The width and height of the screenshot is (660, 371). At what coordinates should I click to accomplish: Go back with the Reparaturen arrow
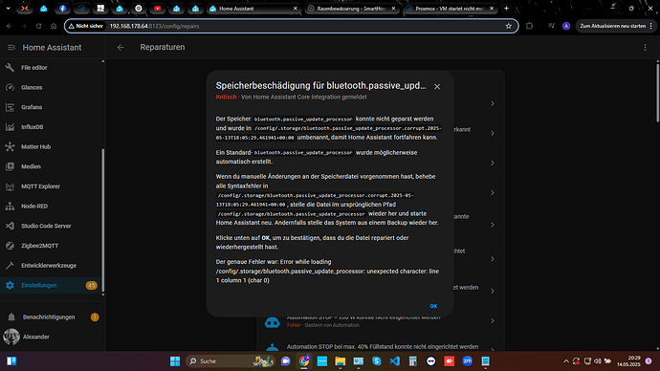(121, 48)
